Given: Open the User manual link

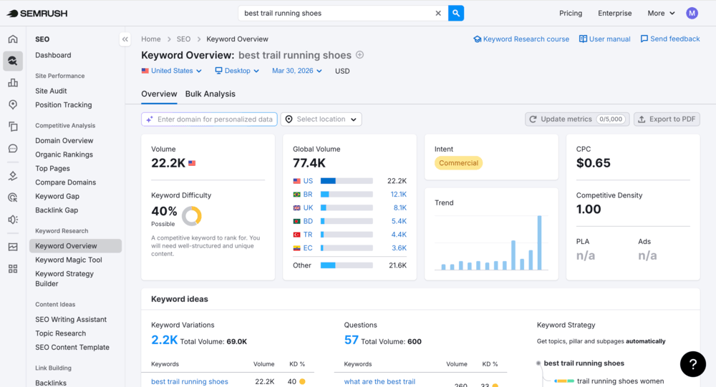Looking at the screenshot, I should 604,39.
